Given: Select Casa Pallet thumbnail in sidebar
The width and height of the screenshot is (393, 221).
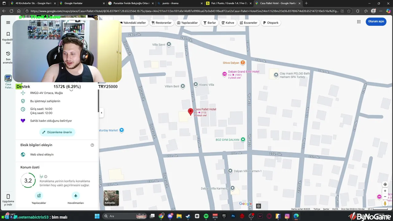Looking at the screenshot, I should 8,78.
